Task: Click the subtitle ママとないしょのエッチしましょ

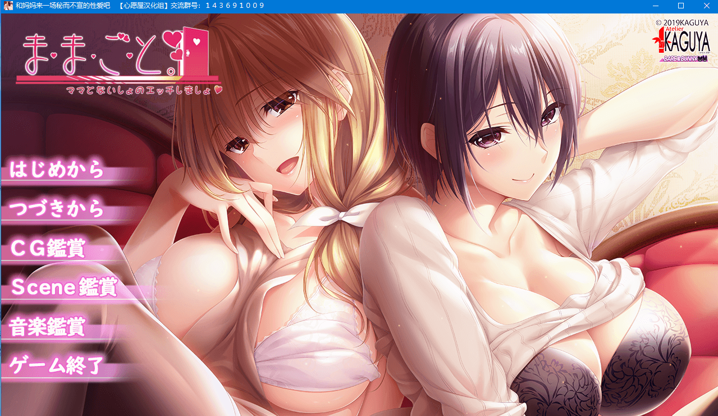Action: click(145, 90)
